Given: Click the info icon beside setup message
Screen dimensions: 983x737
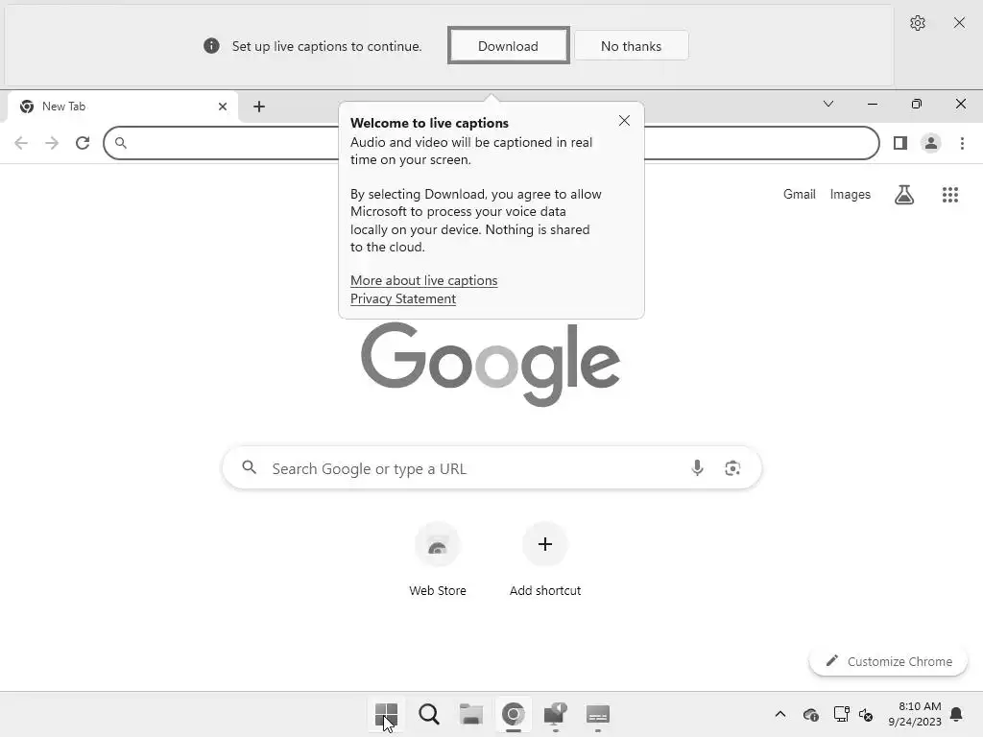Looking at the screenshot, I should [211, 46].
